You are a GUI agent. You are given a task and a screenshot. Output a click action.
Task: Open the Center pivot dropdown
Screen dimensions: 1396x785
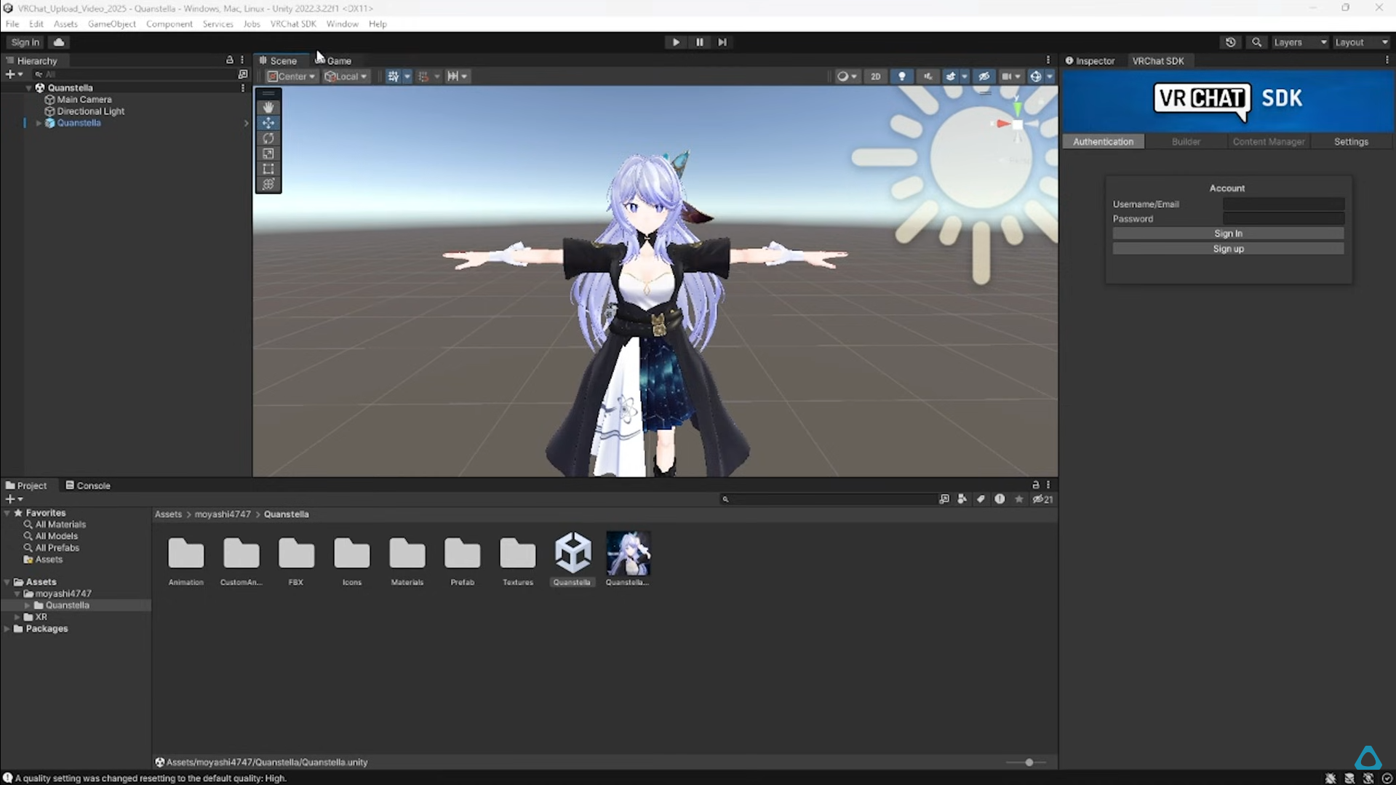coord(291,76)
